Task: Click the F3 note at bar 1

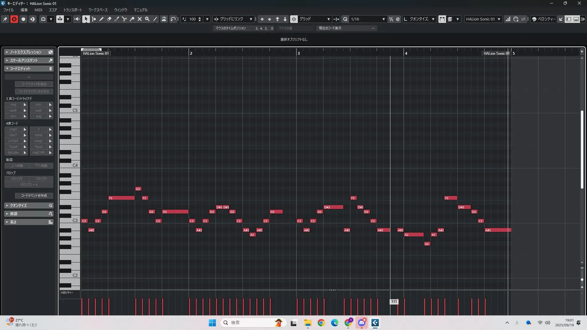Action: point(121,198)
